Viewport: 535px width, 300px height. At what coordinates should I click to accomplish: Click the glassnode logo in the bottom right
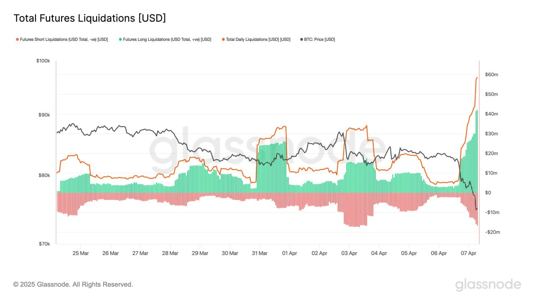(x=488, y=285)
